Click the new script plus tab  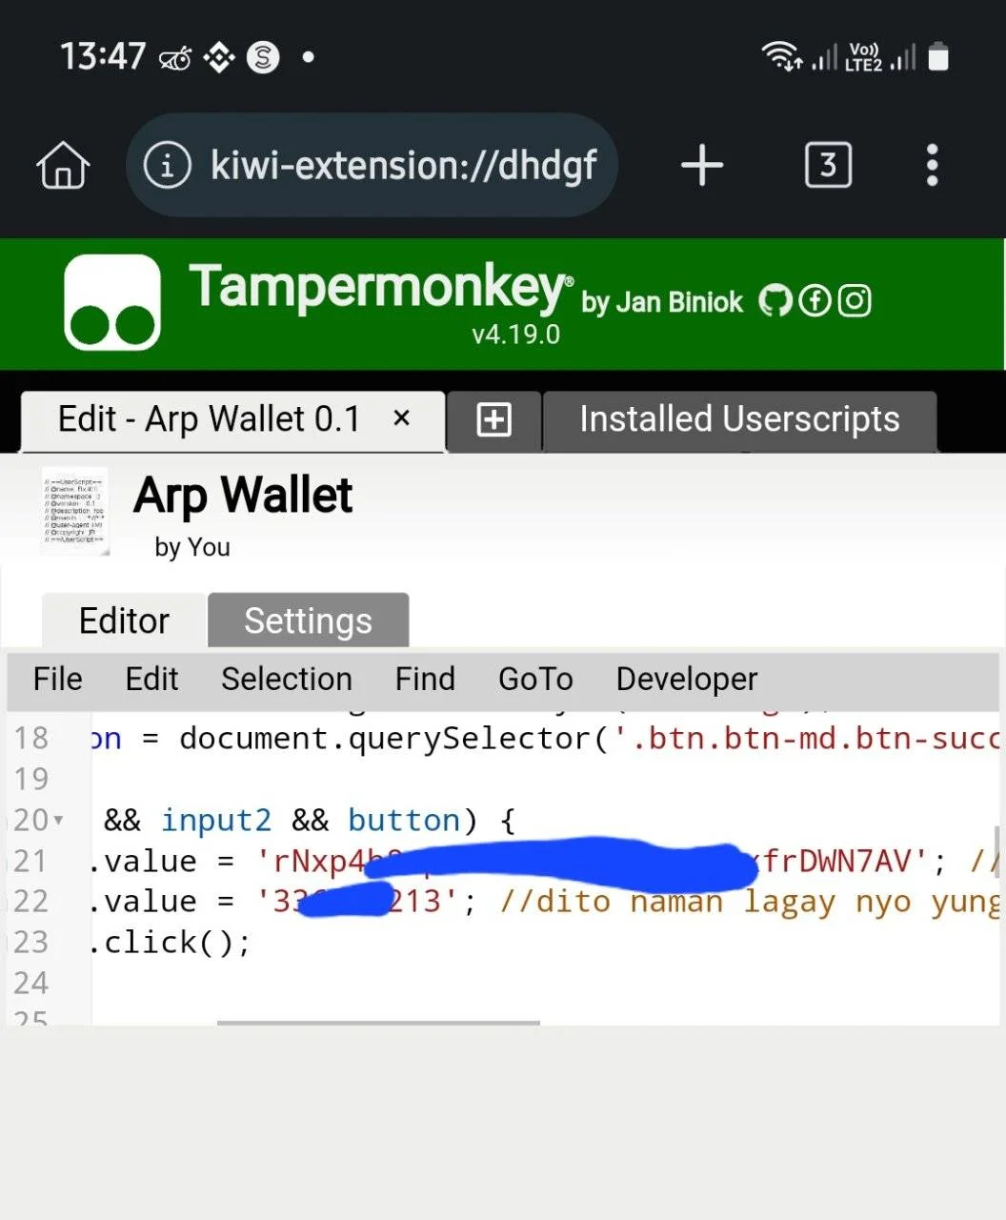click(493, 419)
